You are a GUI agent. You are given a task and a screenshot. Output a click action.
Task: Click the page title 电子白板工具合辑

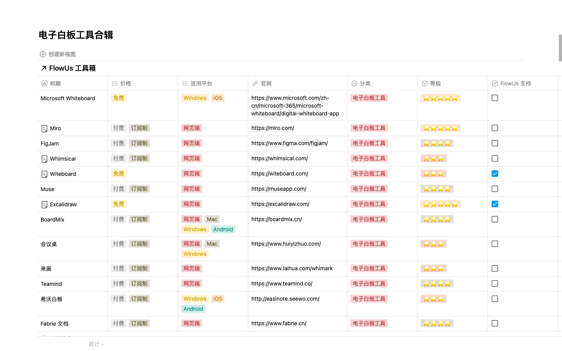pyautogui.click(x=76, y=35)
